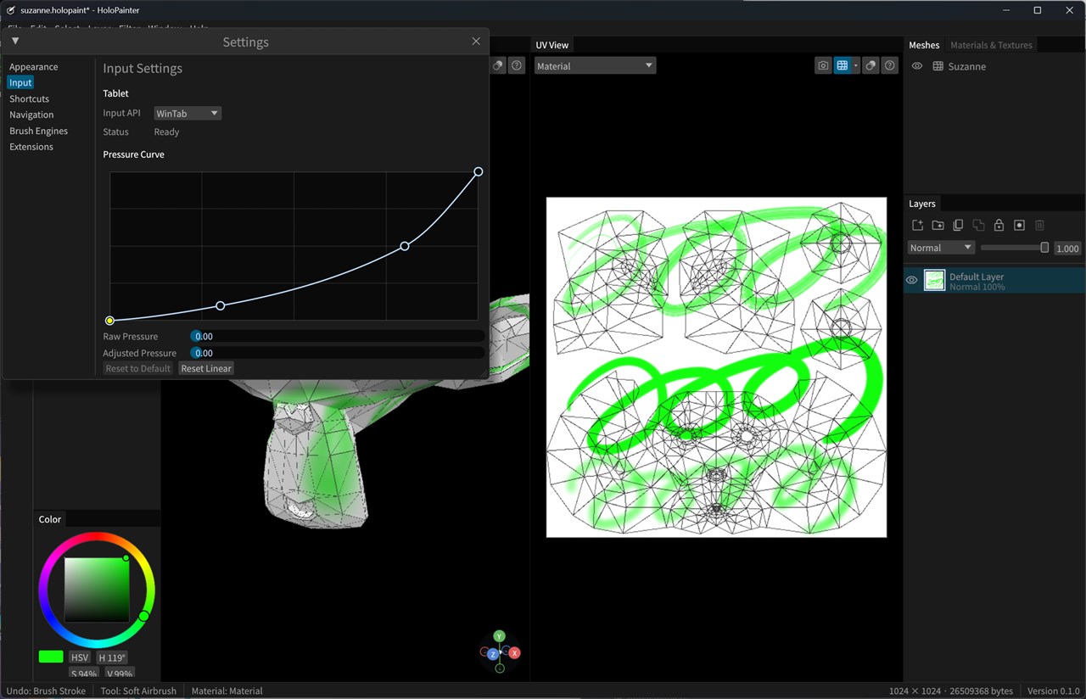Adjust the layer opacity slider
This screenshot has height=699, width=1086.
[x=1015, y=248]
